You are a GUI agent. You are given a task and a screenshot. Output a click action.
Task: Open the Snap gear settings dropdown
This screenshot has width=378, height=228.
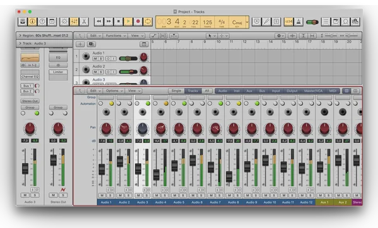pos(280,36)
